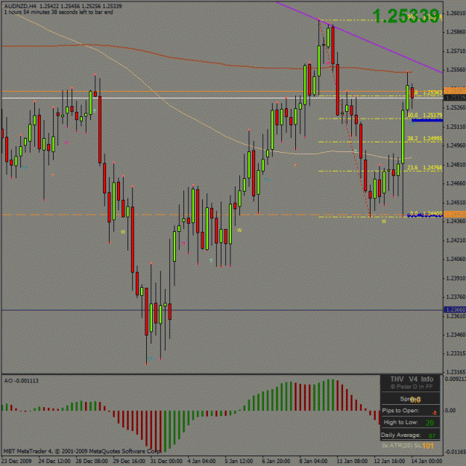Click the 1.25363 Fibonacci level label
Viewport: 466px width, 466px height.
coord(432,92)
